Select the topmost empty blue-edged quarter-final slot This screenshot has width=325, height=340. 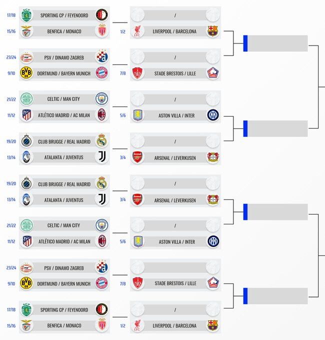coord(275,43)
